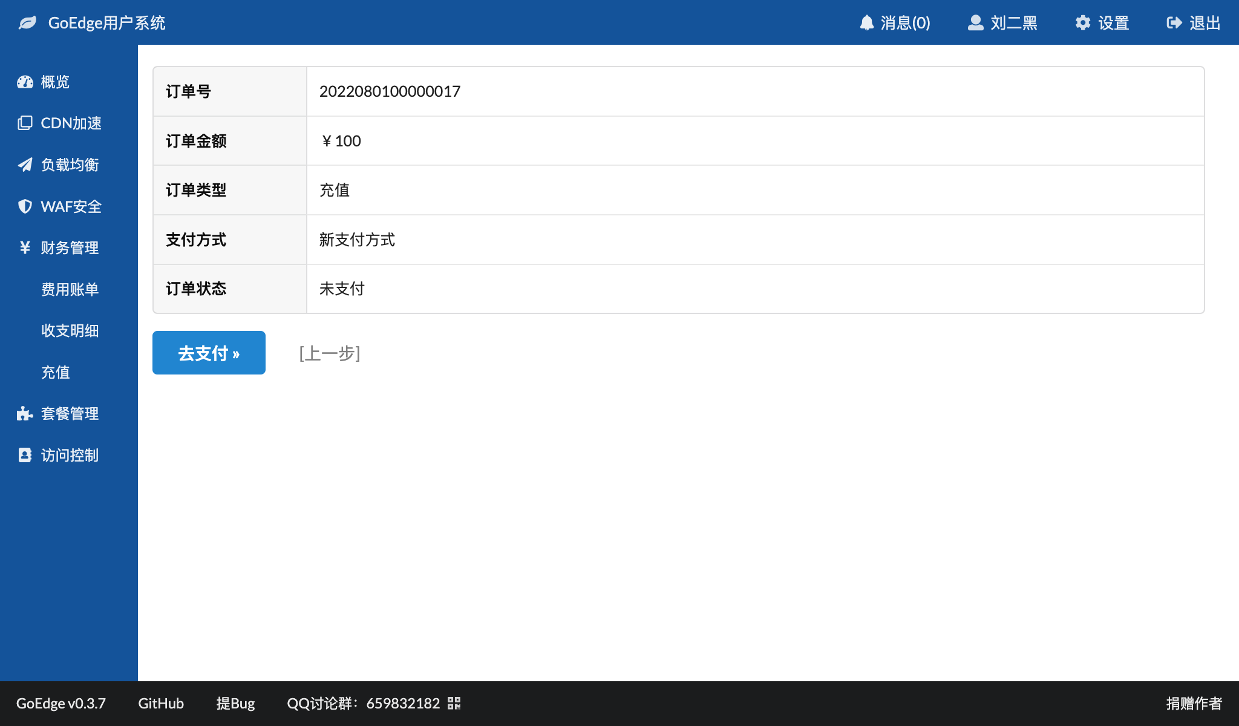
Task: Open the 负载均衡 menu item
Action: [x=69, y=165]
